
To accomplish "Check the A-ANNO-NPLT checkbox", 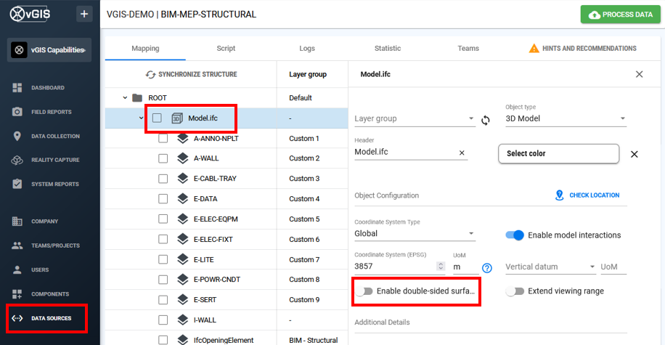I will [163, 138].
